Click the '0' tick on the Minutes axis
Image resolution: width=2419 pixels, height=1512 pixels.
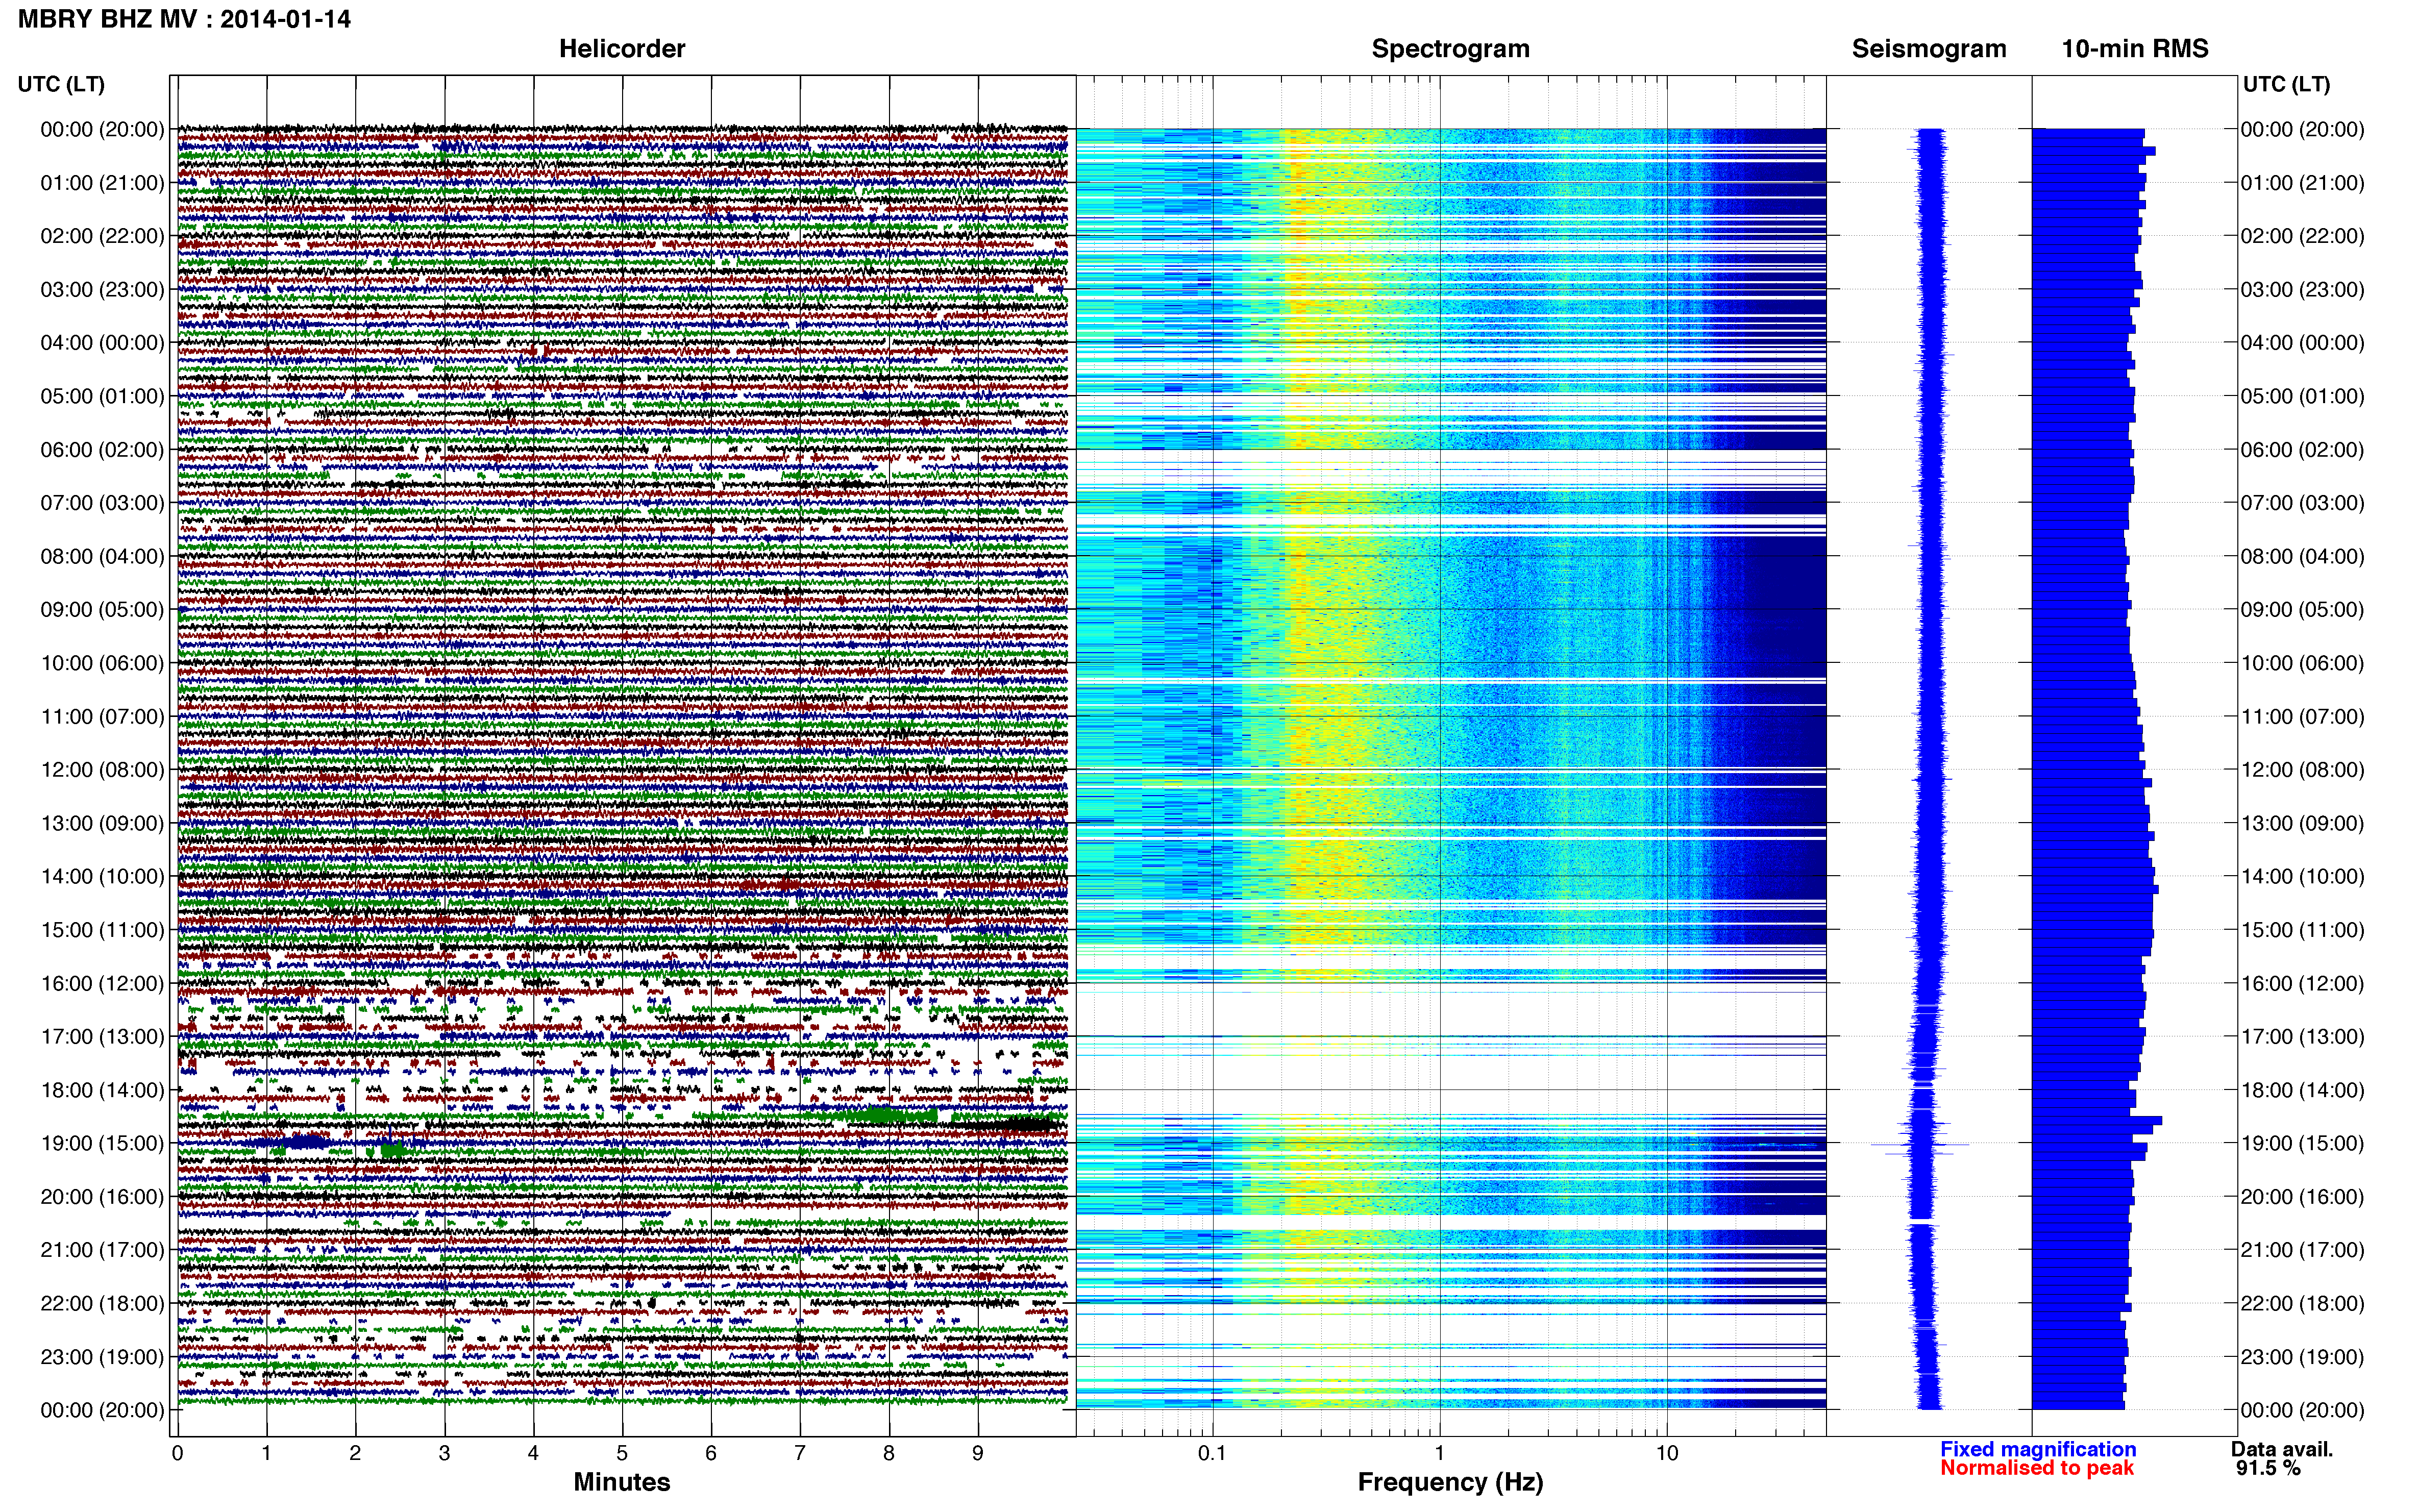click(x=177, y=1454)
